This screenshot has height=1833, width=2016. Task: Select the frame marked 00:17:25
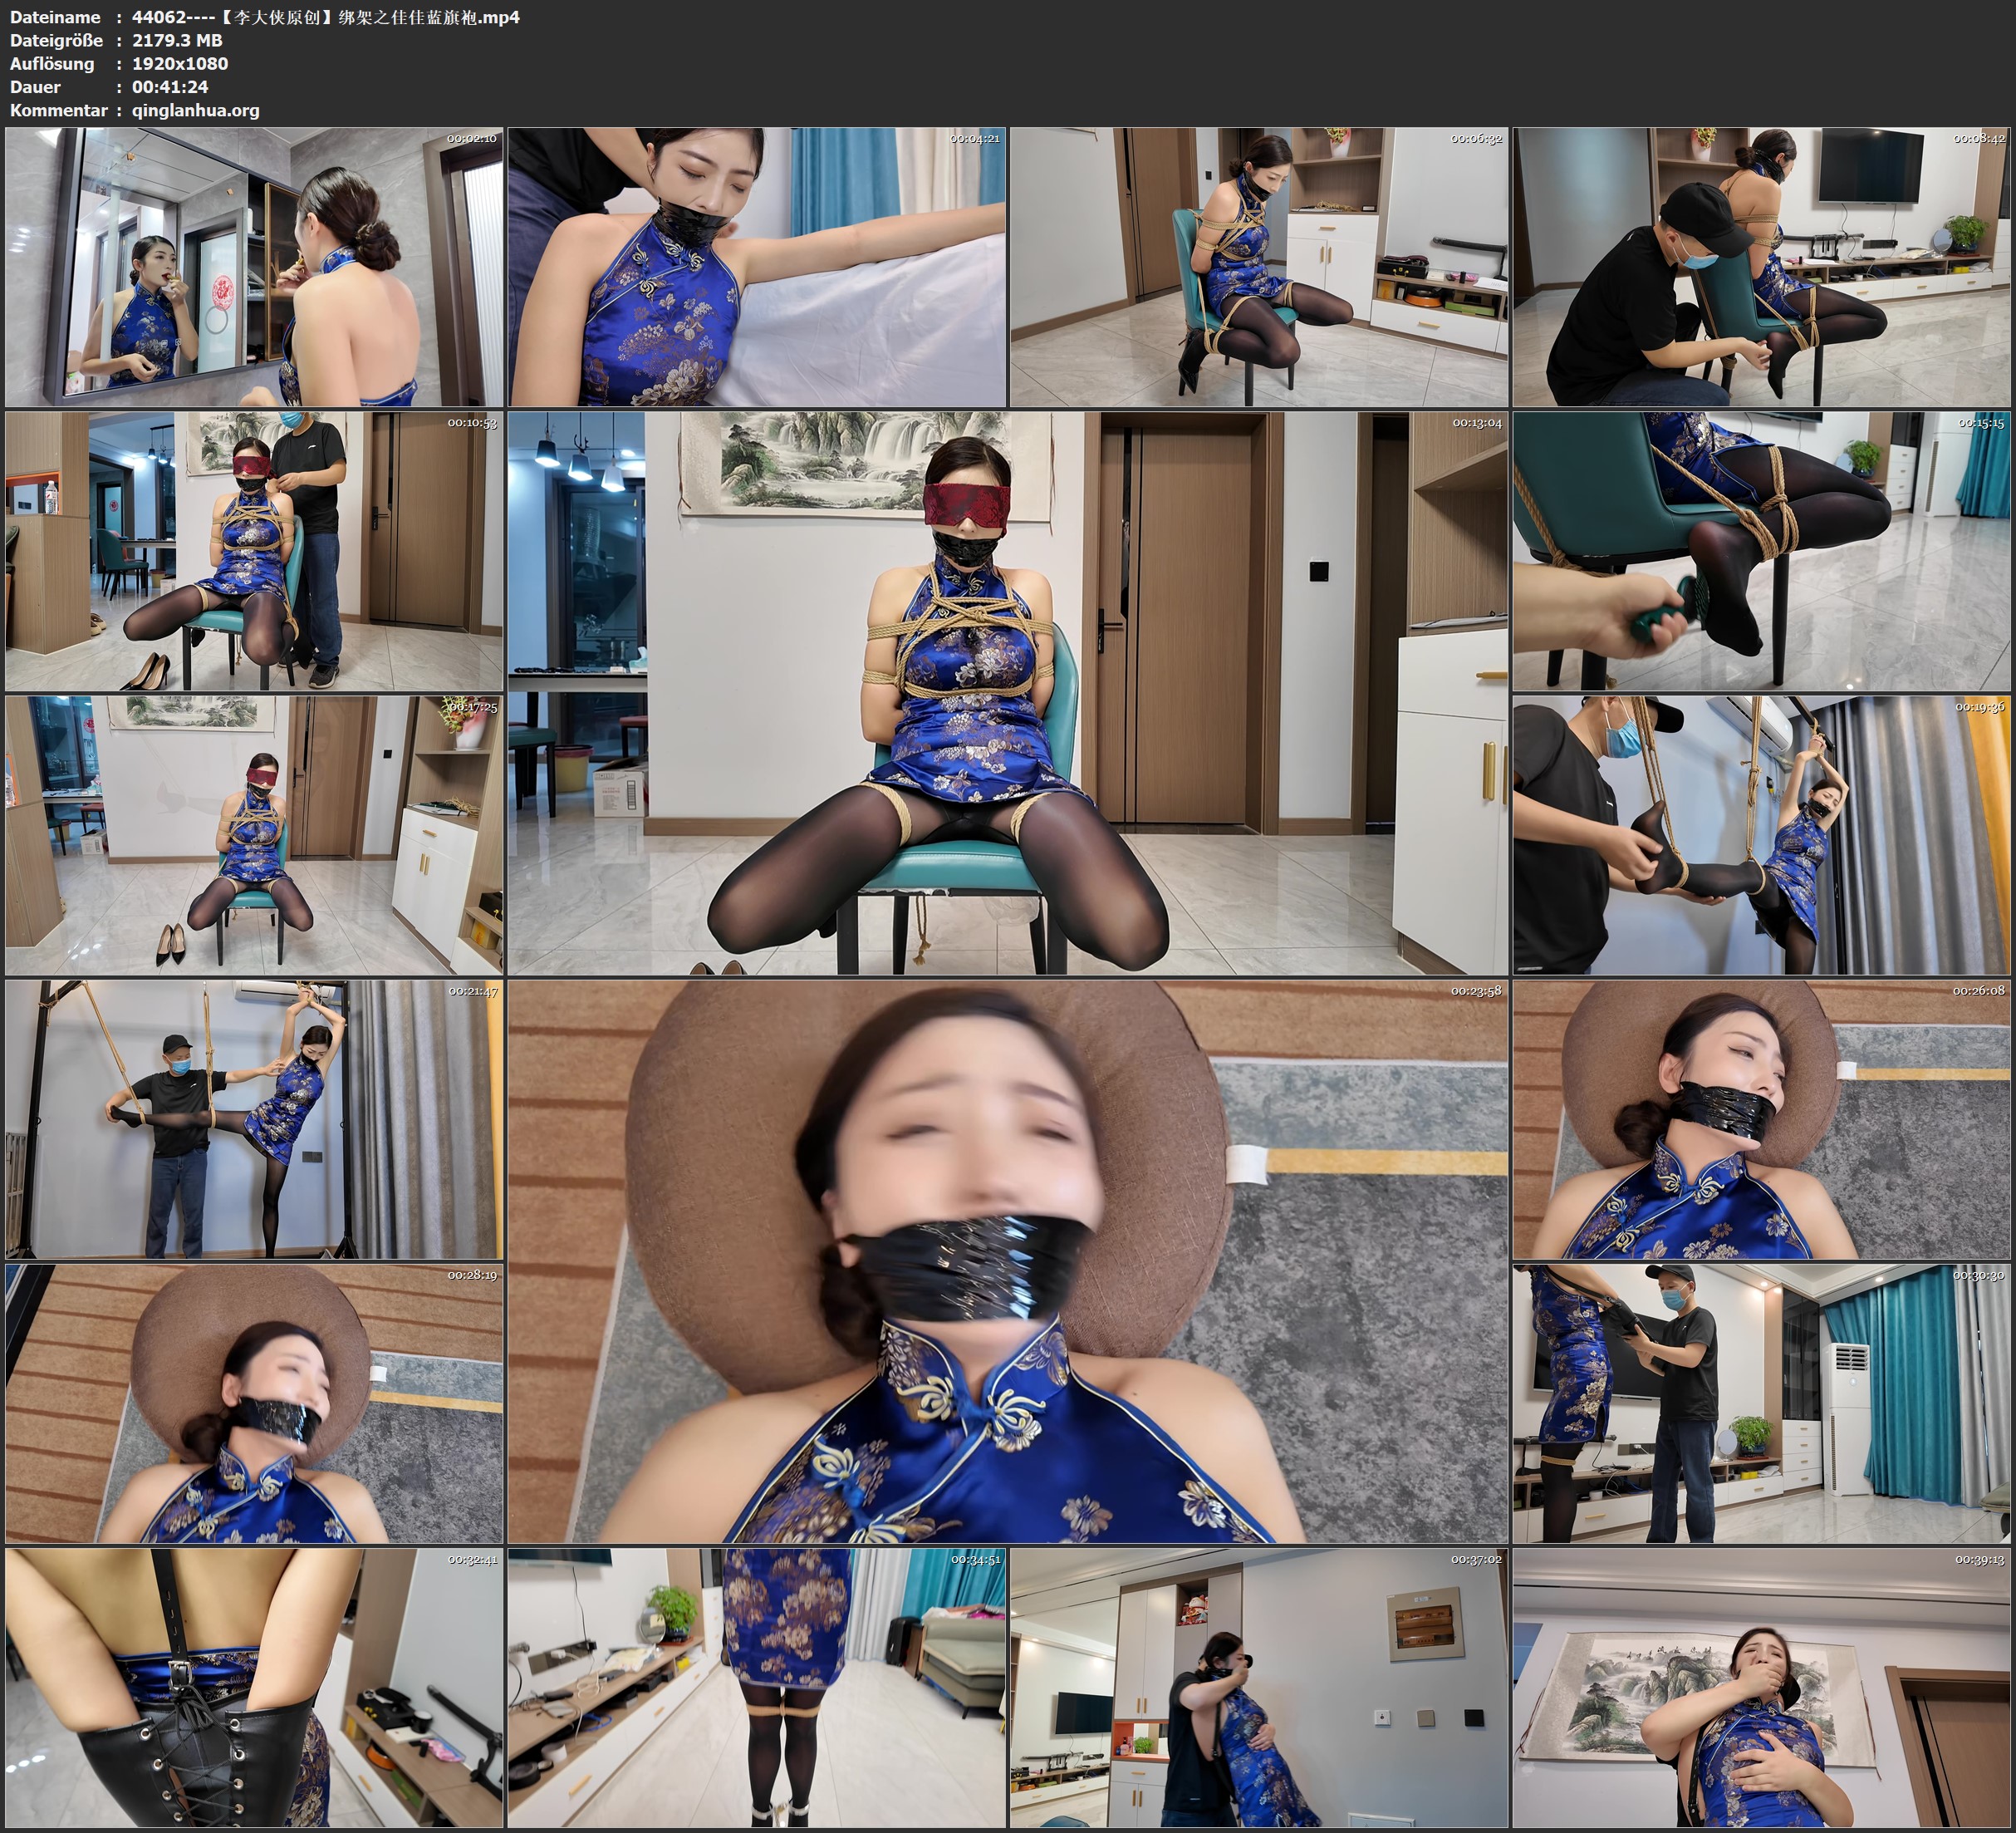pos(254,835)
